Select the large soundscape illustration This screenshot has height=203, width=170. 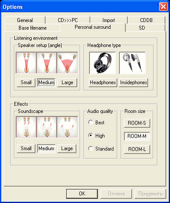coord(67,127)
